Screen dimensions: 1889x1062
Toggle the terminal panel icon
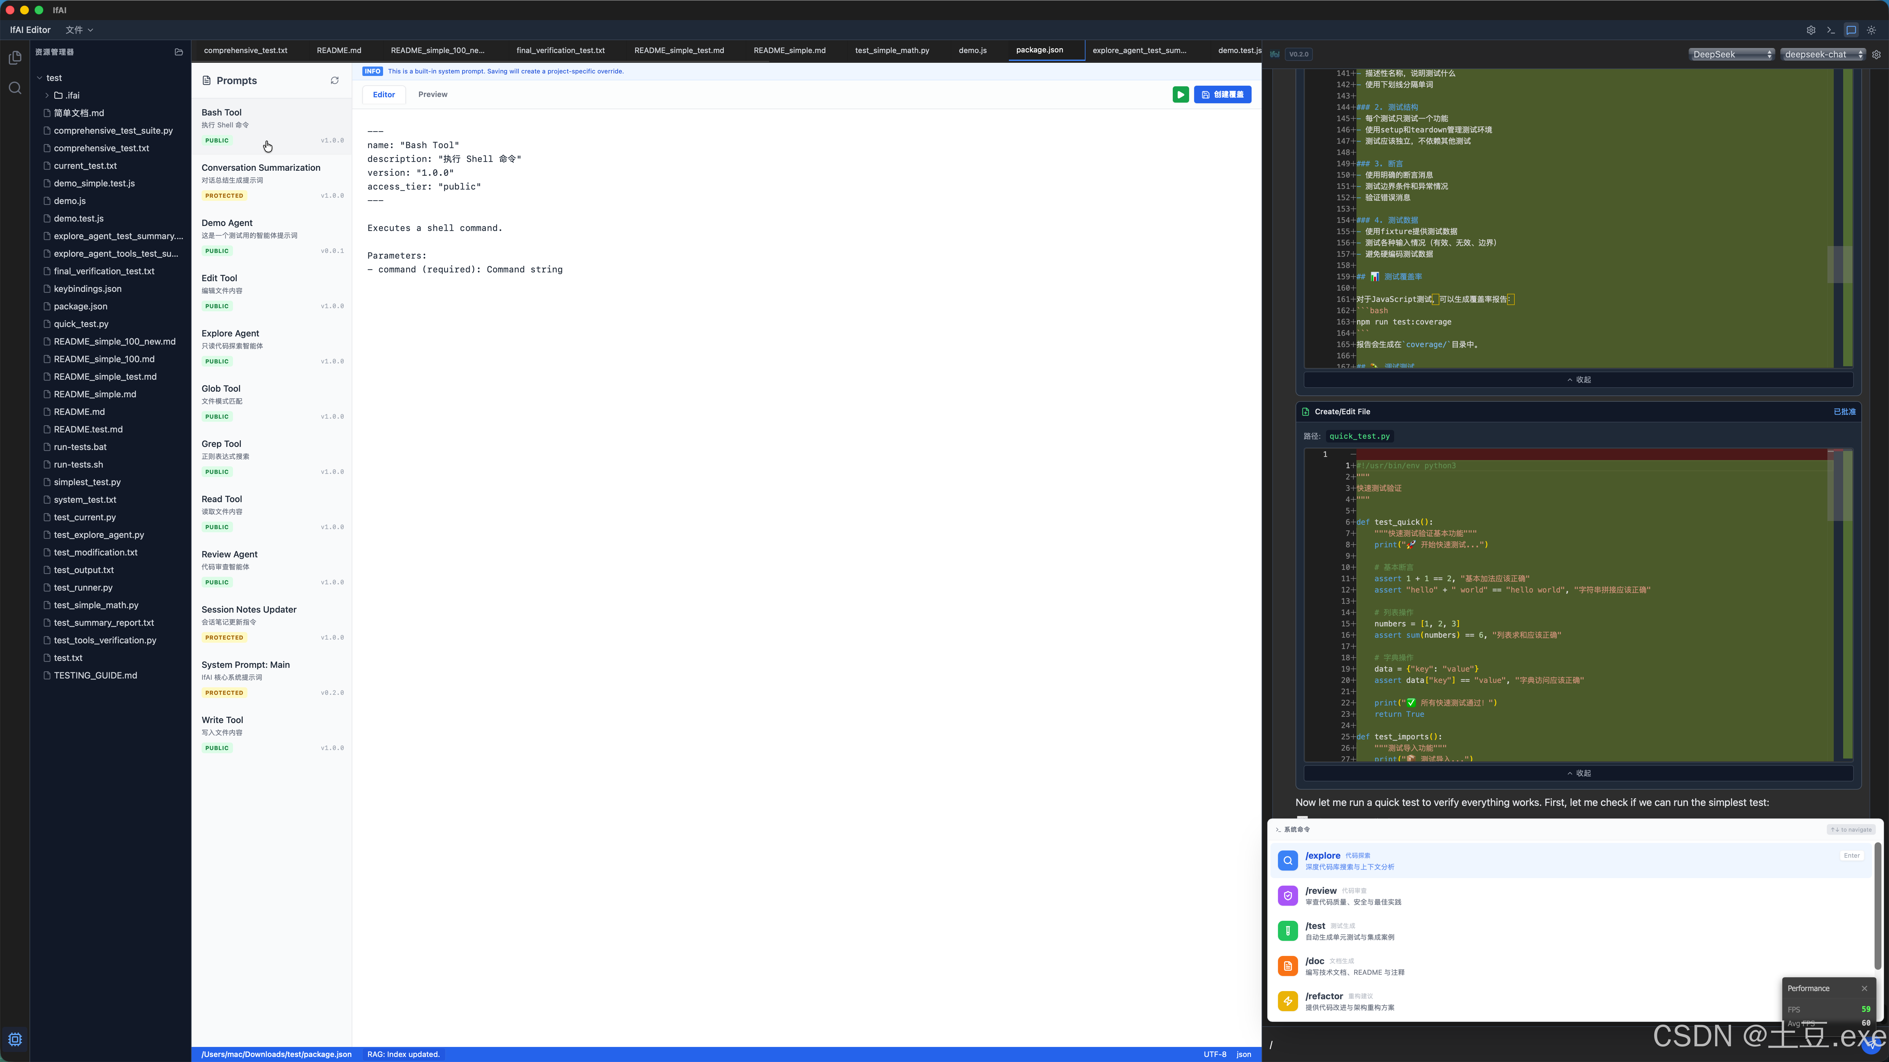[x=1831, y=30]
